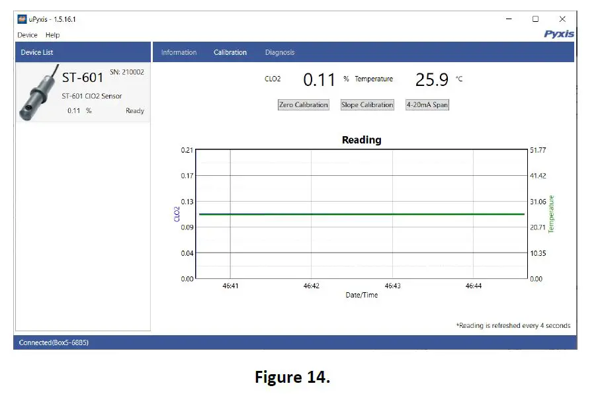Click the Connected(Box5-68B5) status bar text
The width and height of the screenshot is (602, 398).
pyautogui.click(x=54, y=342)
